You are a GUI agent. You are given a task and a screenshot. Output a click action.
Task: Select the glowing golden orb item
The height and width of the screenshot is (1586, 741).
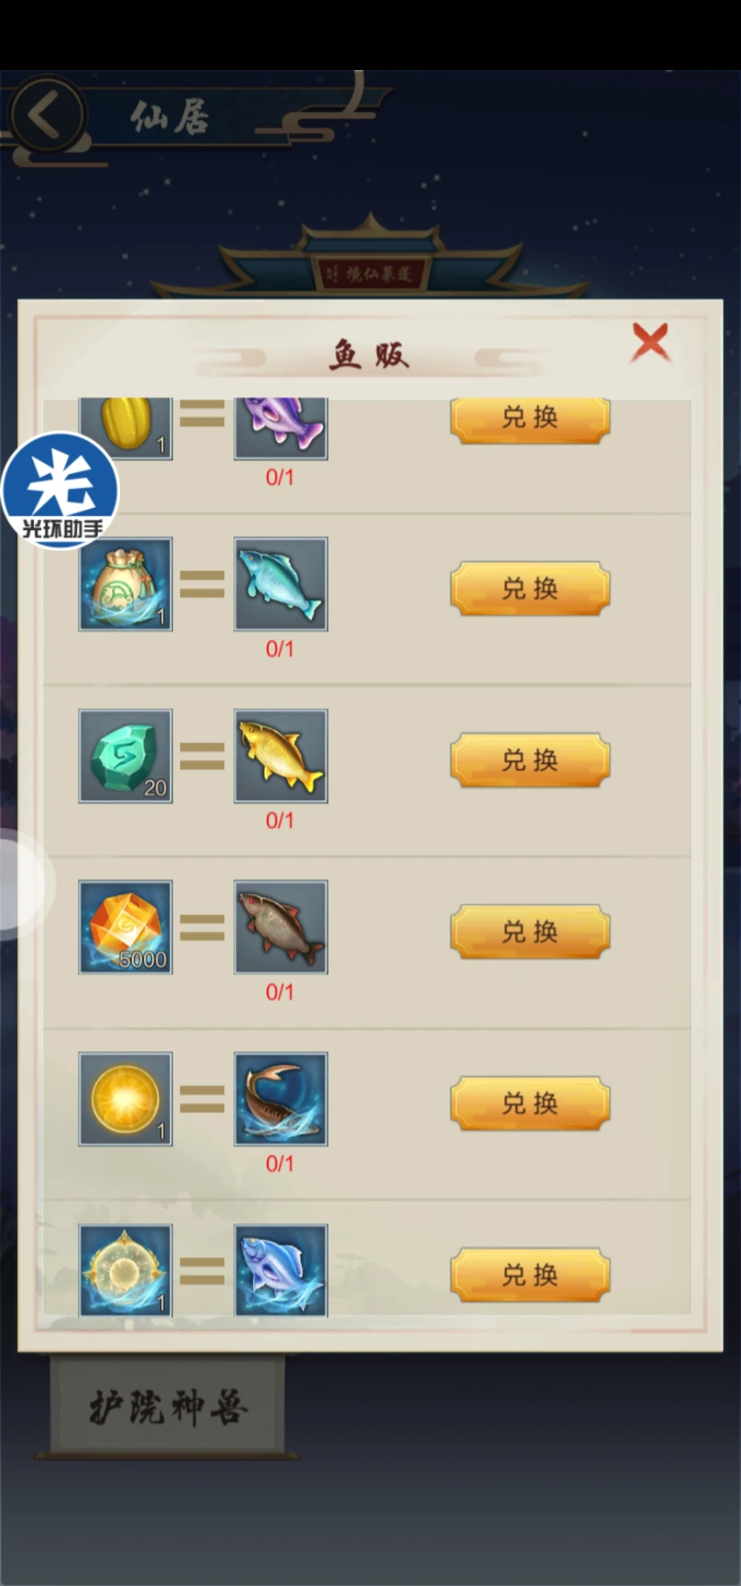[x=126, y=1099]
